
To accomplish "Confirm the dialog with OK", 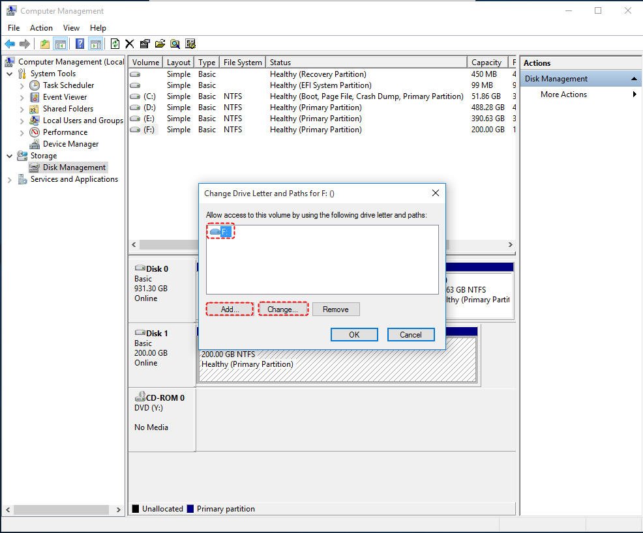I will click(x=354, y=335).
